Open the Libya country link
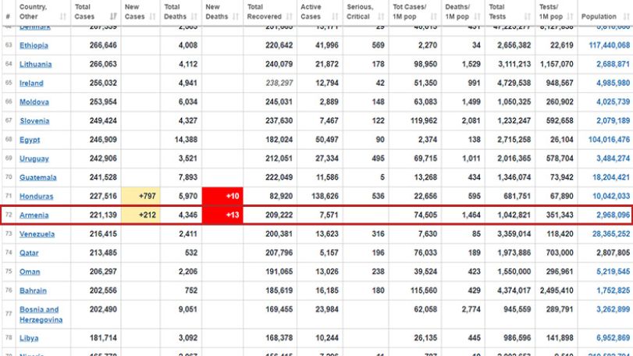Screen dimensions: 633x356 click(29, 338)
